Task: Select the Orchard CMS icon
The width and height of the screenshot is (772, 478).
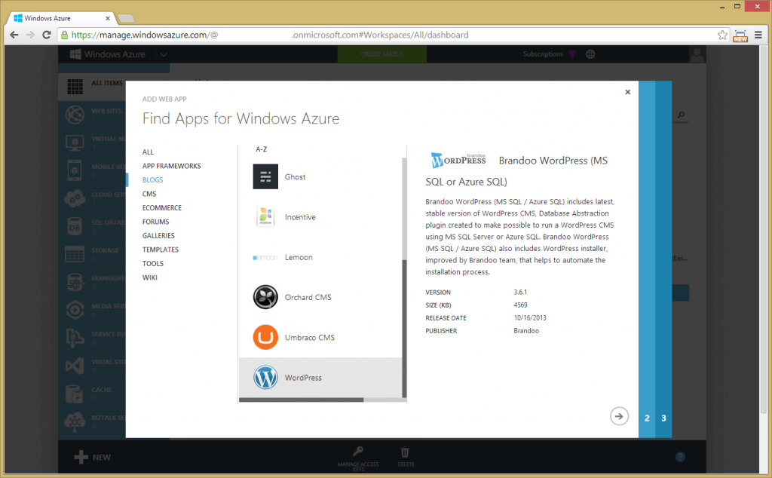Action: click(x=265, y=297)
